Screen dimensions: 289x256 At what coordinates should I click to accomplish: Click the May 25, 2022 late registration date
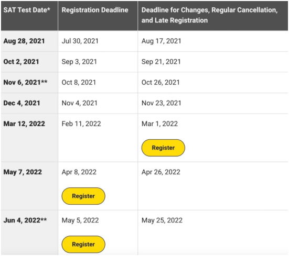tap(162, 220)
